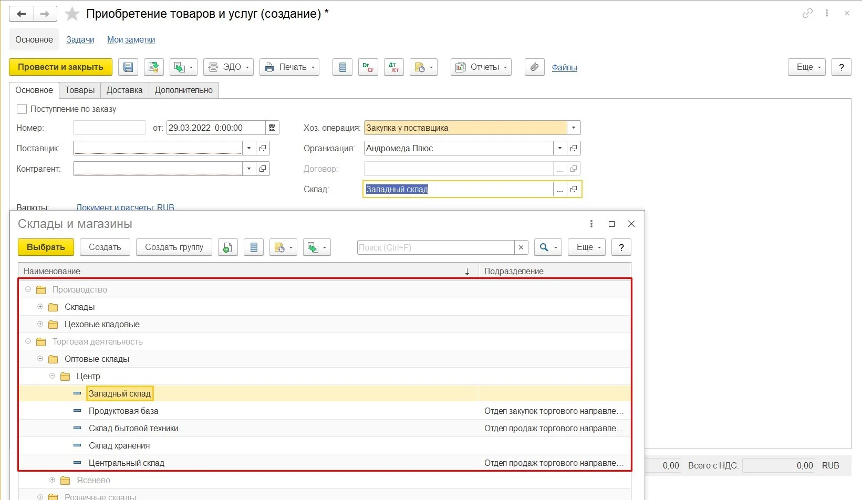862x500 pixels.
Task: Click the post document icon
Action: click(x=153, y=67)
